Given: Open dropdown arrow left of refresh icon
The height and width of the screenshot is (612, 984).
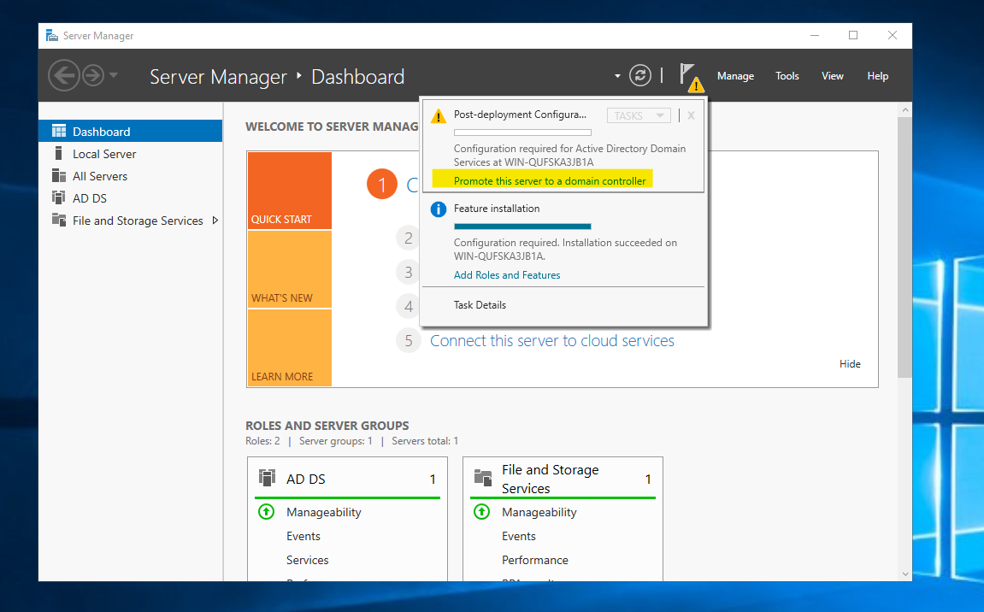Looking at the screenshot, I should [617, 76].
